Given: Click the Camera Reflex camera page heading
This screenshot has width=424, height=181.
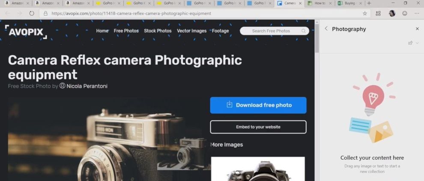Looking at the screenshot, I should (125, 67).
